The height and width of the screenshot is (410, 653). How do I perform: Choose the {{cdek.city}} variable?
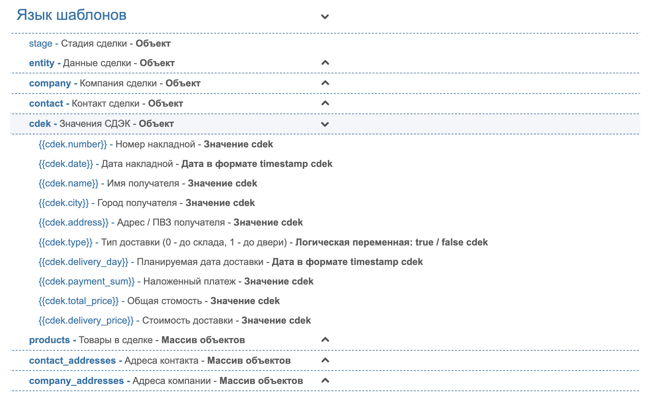point(64,203)
